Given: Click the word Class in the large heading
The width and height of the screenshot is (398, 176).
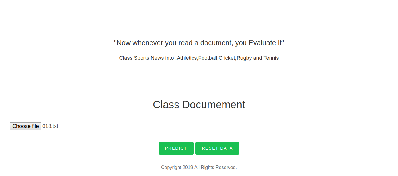Looking at the screenshot, I should tap(166, 105).
